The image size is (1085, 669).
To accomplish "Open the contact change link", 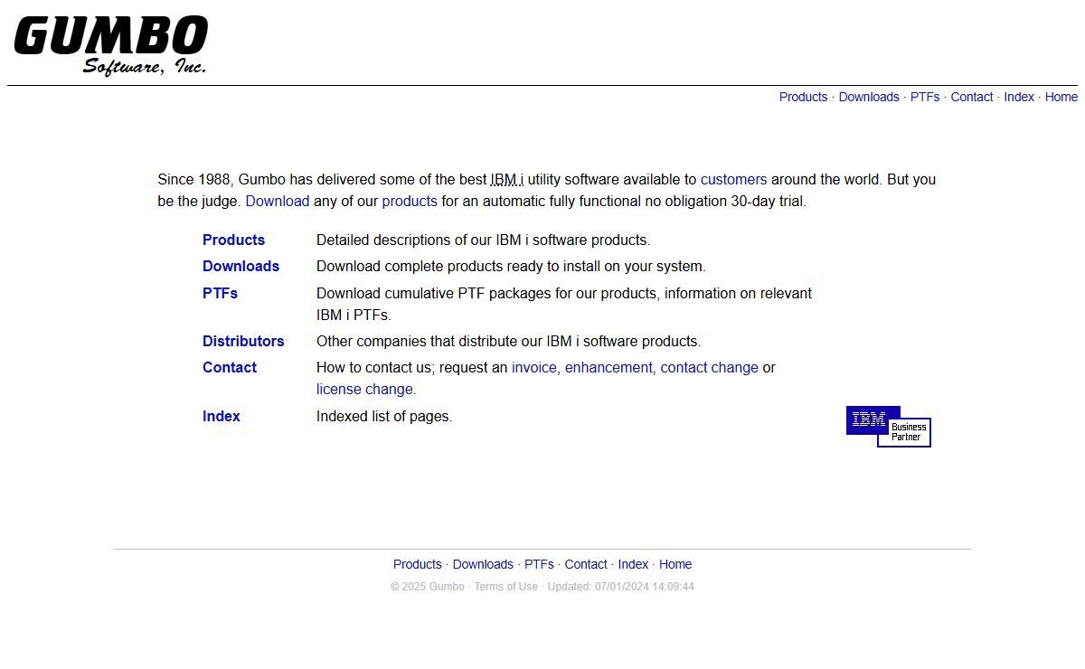I will pyautogui.click(x=710, y=367).
